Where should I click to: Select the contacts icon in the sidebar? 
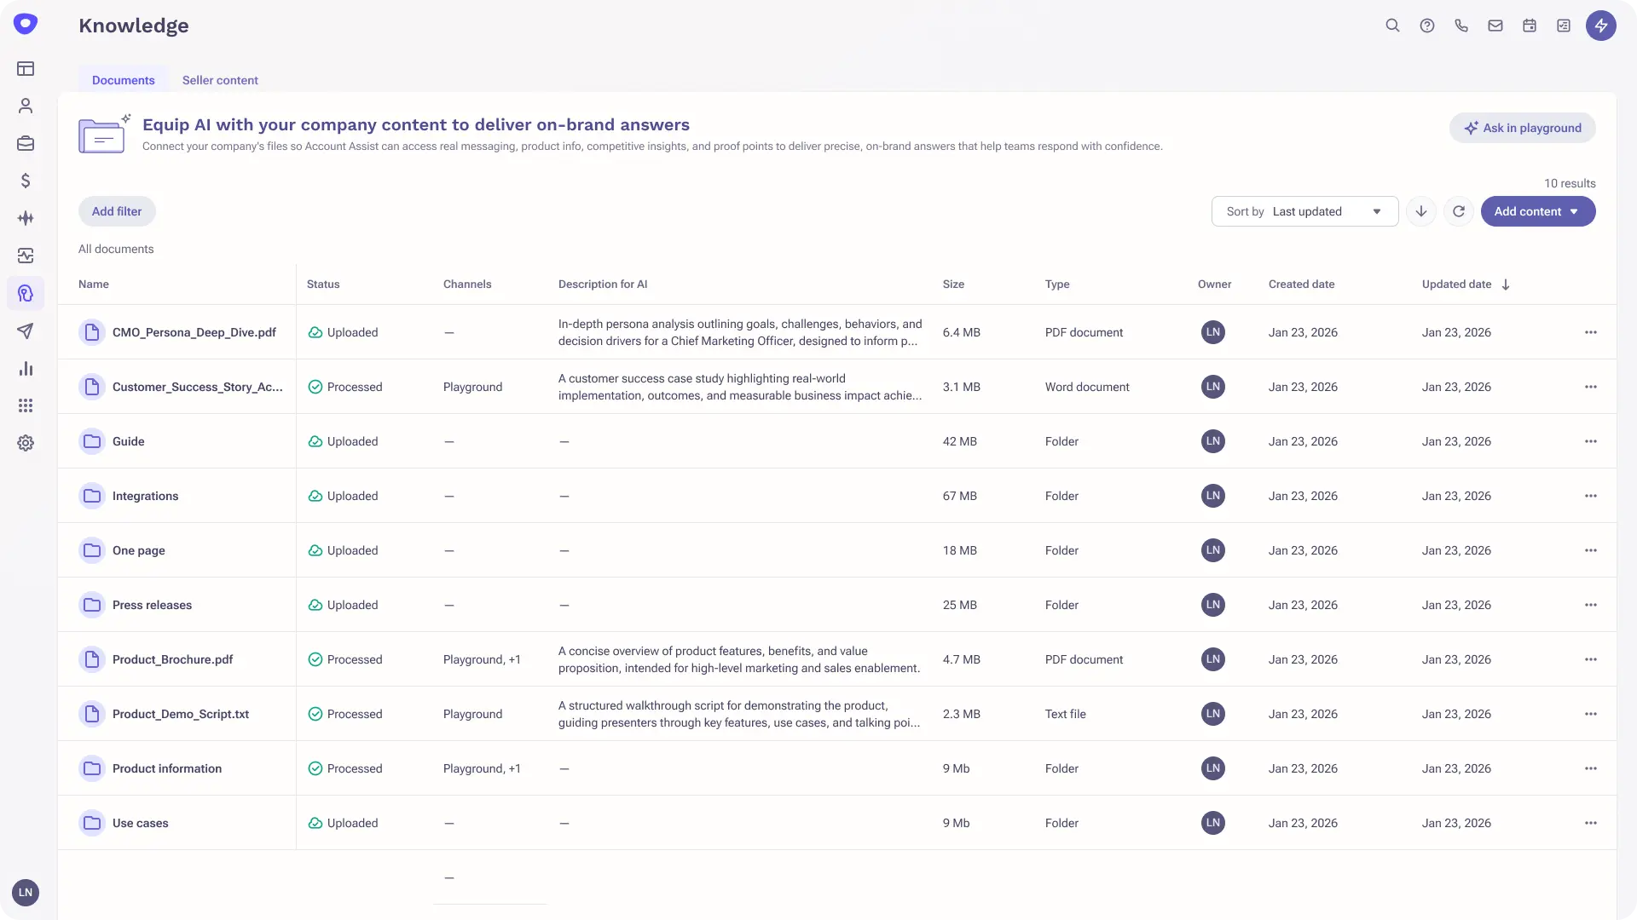click(x=26, y=106)
